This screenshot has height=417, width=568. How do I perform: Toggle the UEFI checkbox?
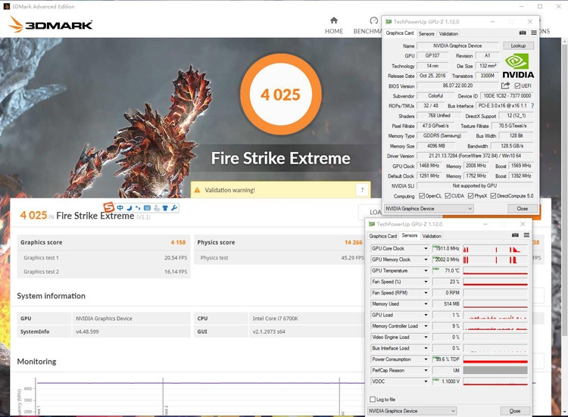[x=517, y=86]
